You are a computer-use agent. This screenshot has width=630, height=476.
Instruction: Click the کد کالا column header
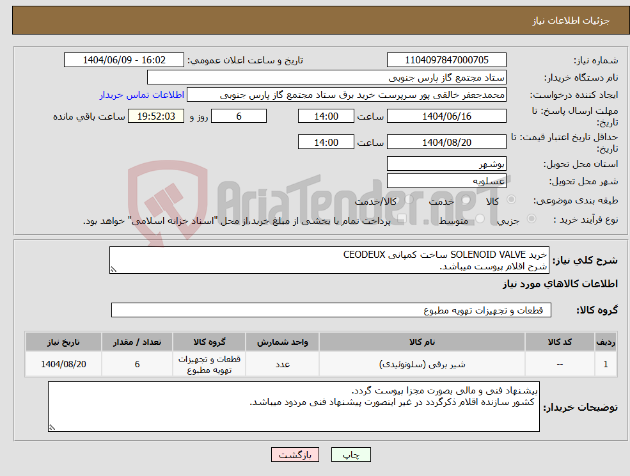[560, 342]
